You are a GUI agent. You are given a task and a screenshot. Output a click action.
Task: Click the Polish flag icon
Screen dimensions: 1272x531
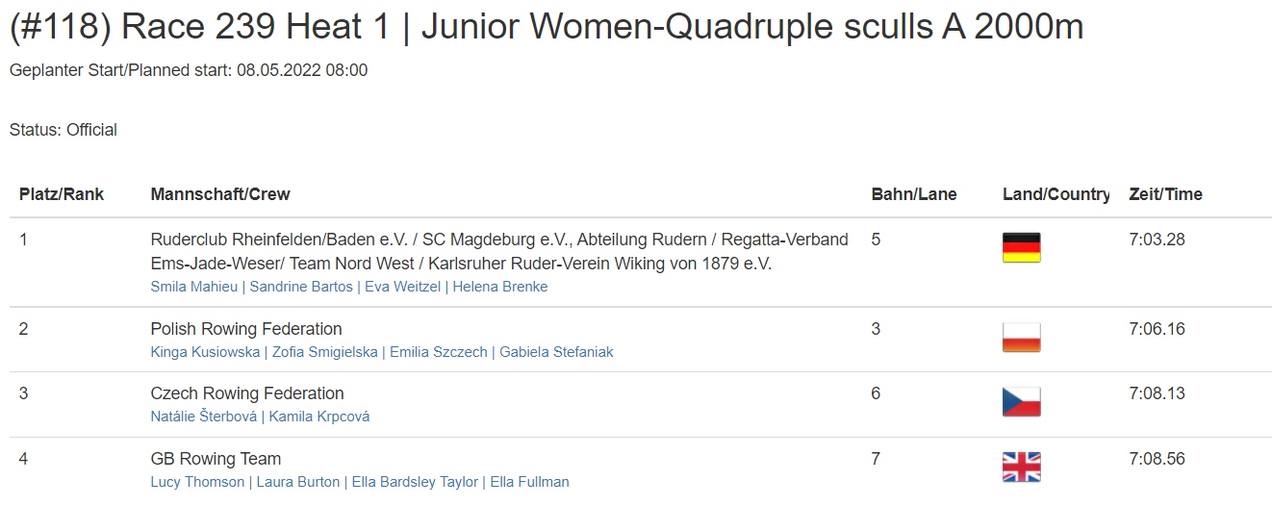tap(1021, 337)
